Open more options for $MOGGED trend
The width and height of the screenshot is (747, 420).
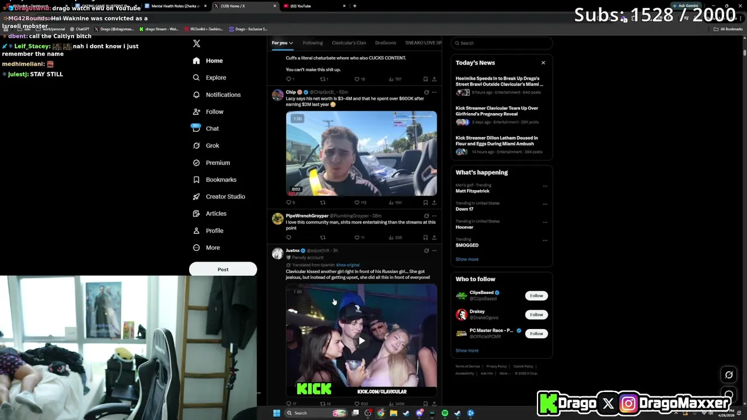(x=545, y=240)
